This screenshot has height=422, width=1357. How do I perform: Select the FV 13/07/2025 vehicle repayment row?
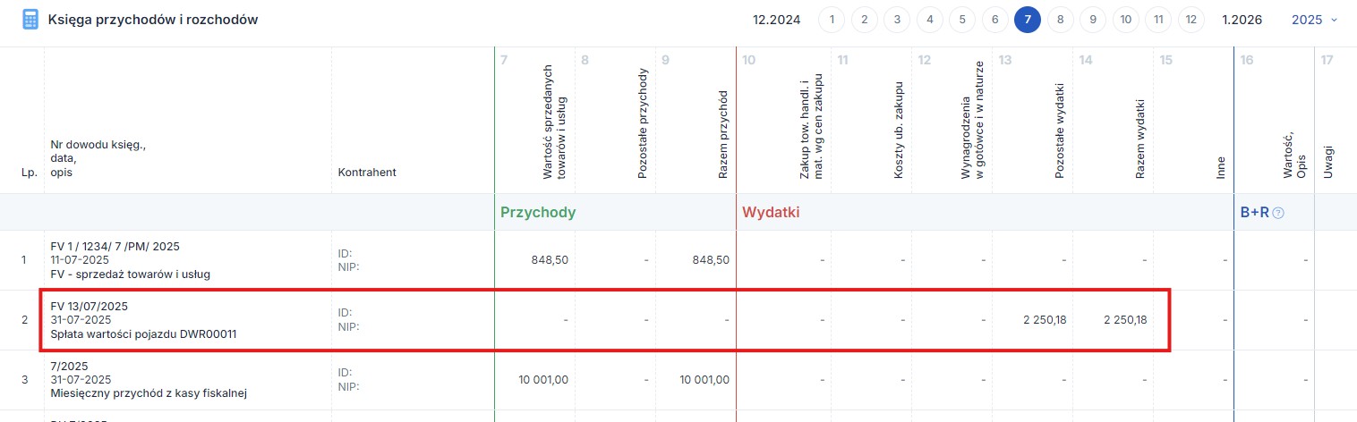coord(90,306)
